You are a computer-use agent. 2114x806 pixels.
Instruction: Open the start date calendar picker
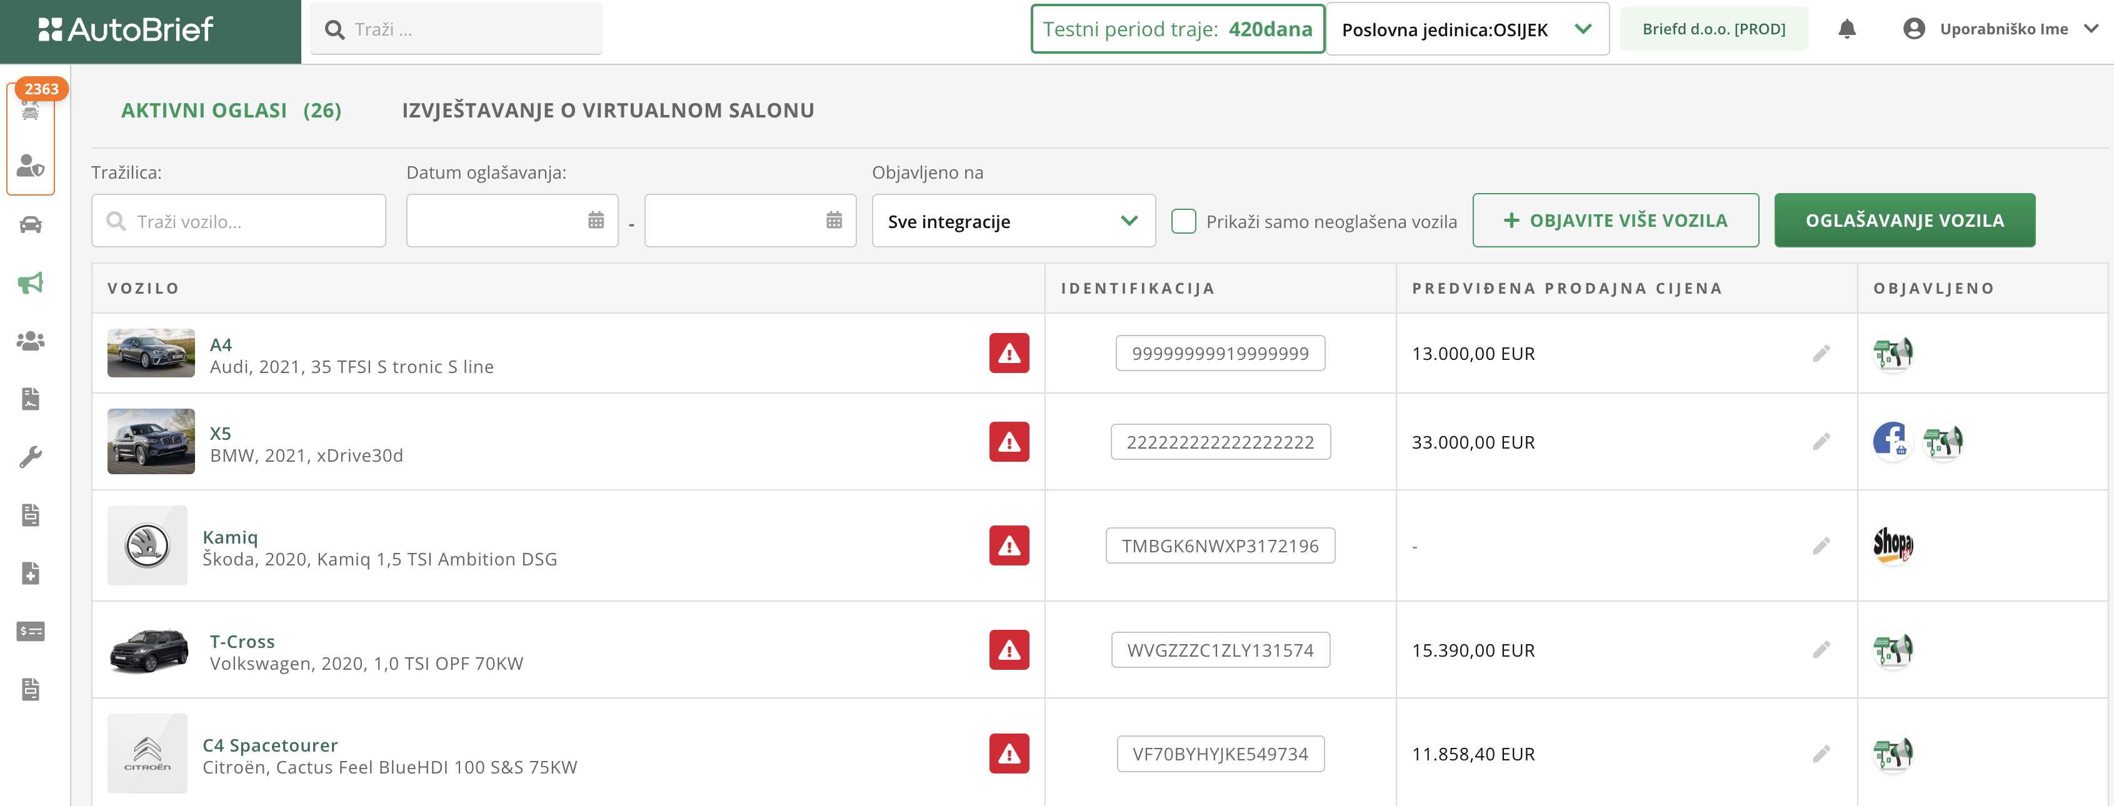[596, 221]
